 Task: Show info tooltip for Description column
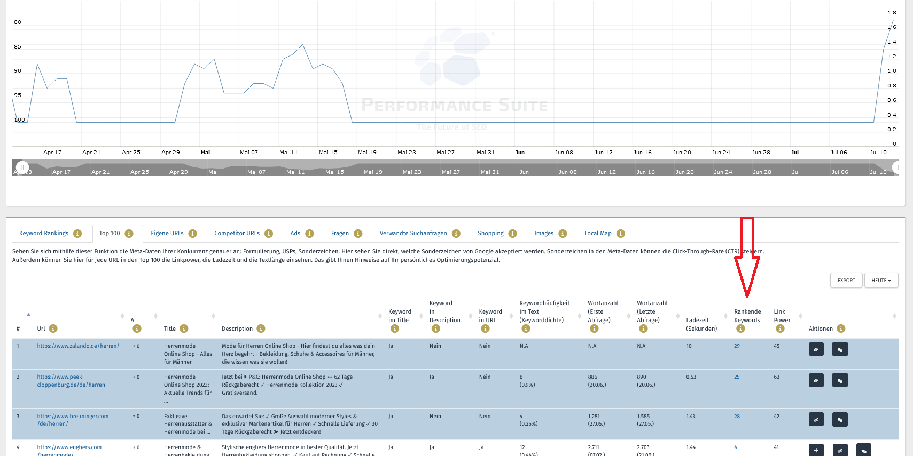(x=261, y=329)
